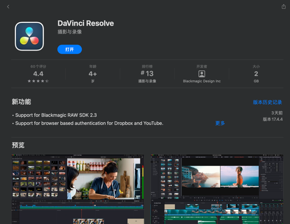This screenshot has height=224, width=290.
Task: Click the Blackmagic RAW SDK 2.3 release note
Action: click(x=56, y=115)
